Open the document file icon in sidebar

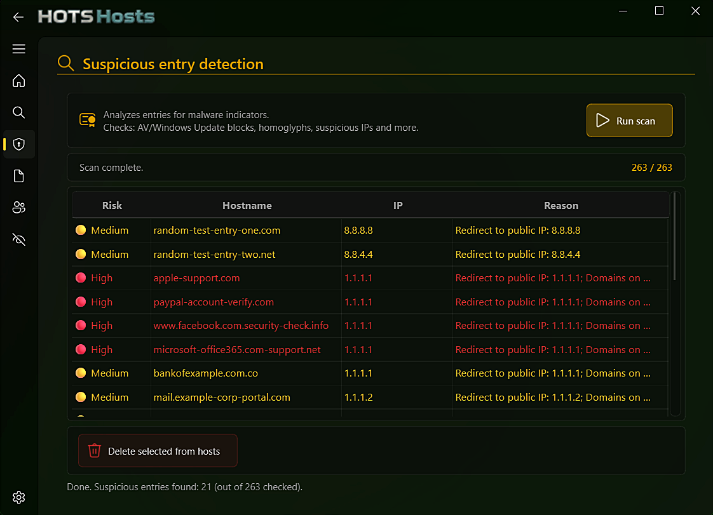(x=18, y=176)
